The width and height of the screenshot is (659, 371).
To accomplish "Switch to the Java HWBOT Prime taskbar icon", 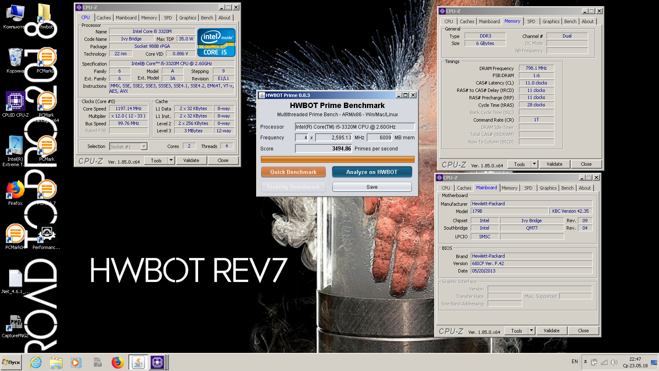I will pyautogui.click(x=138, y=362).
